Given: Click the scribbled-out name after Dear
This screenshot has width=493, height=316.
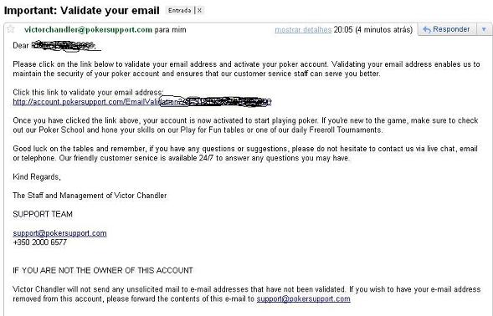Looking at the screenshot, I should point(65,45).
